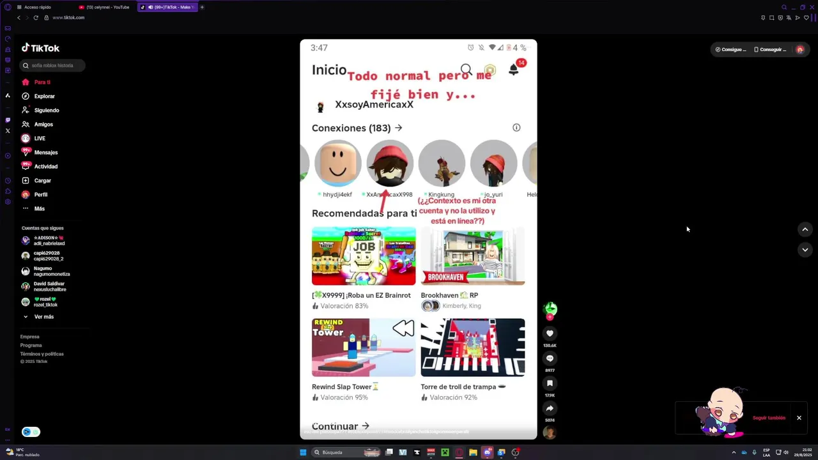Expand the Programa footer section

point(31,345)
